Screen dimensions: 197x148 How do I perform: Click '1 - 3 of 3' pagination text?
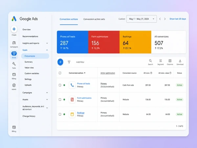coord(179,126)
